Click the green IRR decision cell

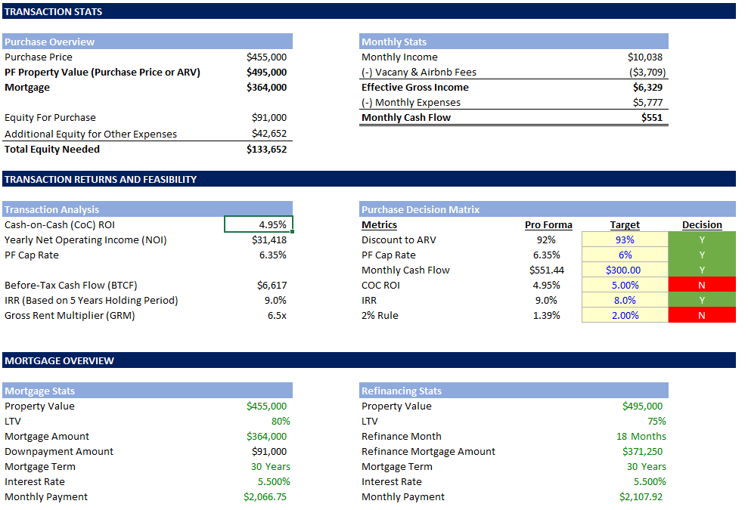pyautogui.click(x=701, y=300)
